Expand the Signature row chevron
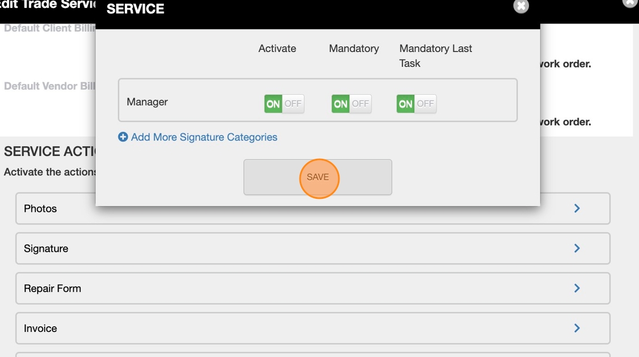Screen dimensions: 639x357 577,248
